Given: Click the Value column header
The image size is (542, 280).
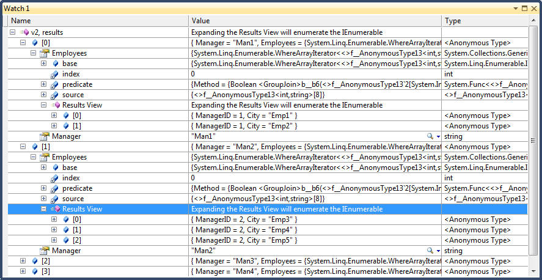Looking at the screenshot, I should (315, 21).
